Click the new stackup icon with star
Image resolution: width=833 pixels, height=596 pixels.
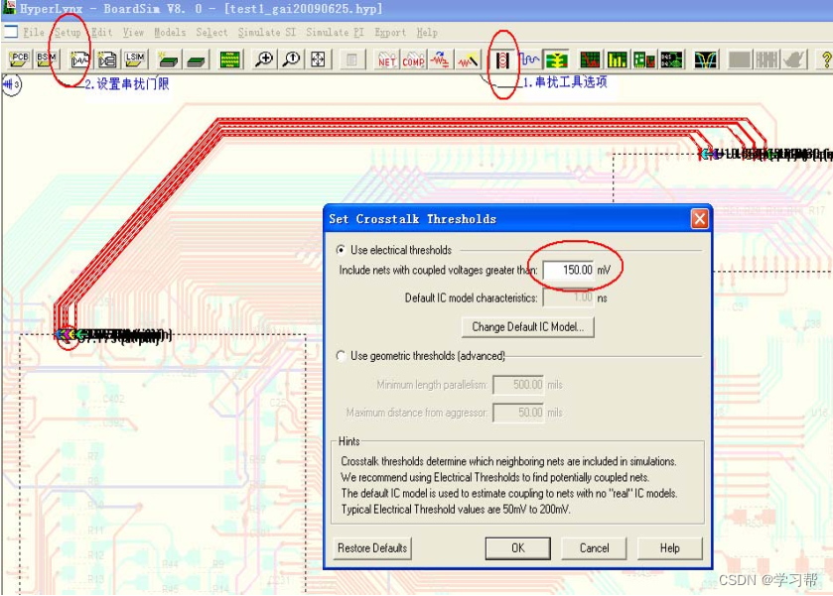169,60
